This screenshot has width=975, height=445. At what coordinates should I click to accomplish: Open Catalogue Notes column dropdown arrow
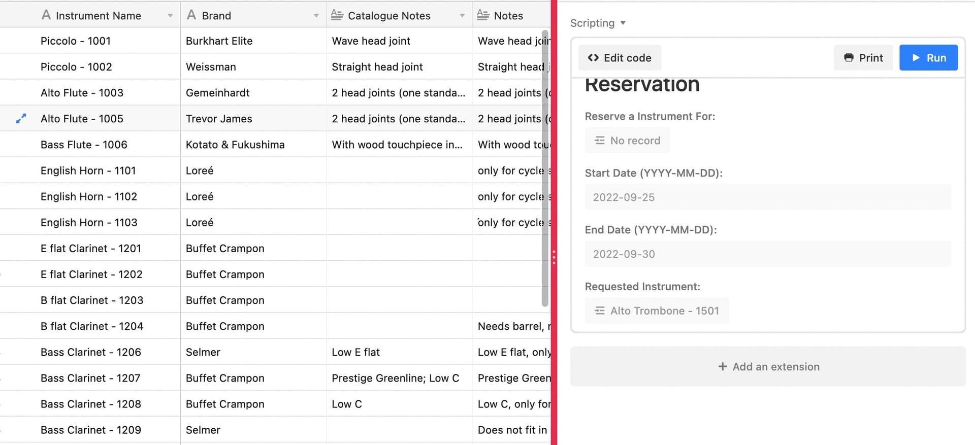(462, 16)
